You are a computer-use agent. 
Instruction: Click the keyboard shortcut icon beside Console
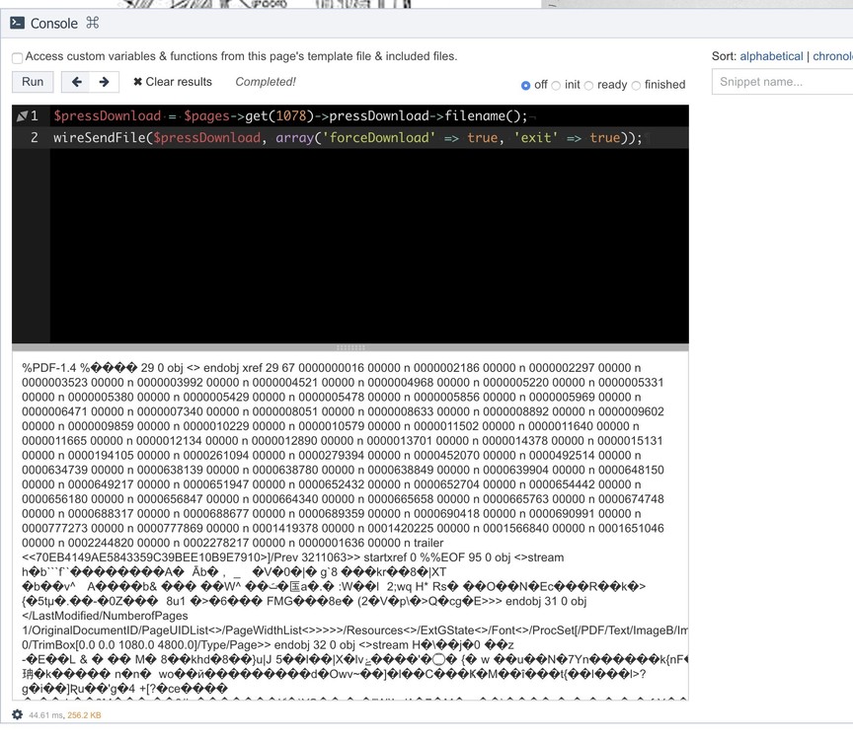[93, 23]
